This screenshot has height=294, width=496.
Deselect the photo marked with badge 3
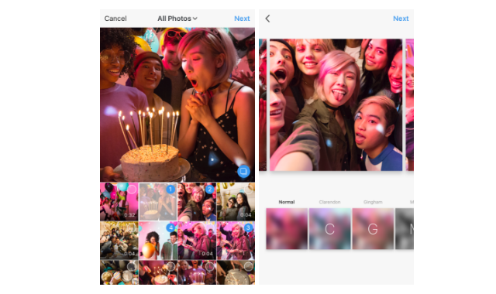point(248,227)
